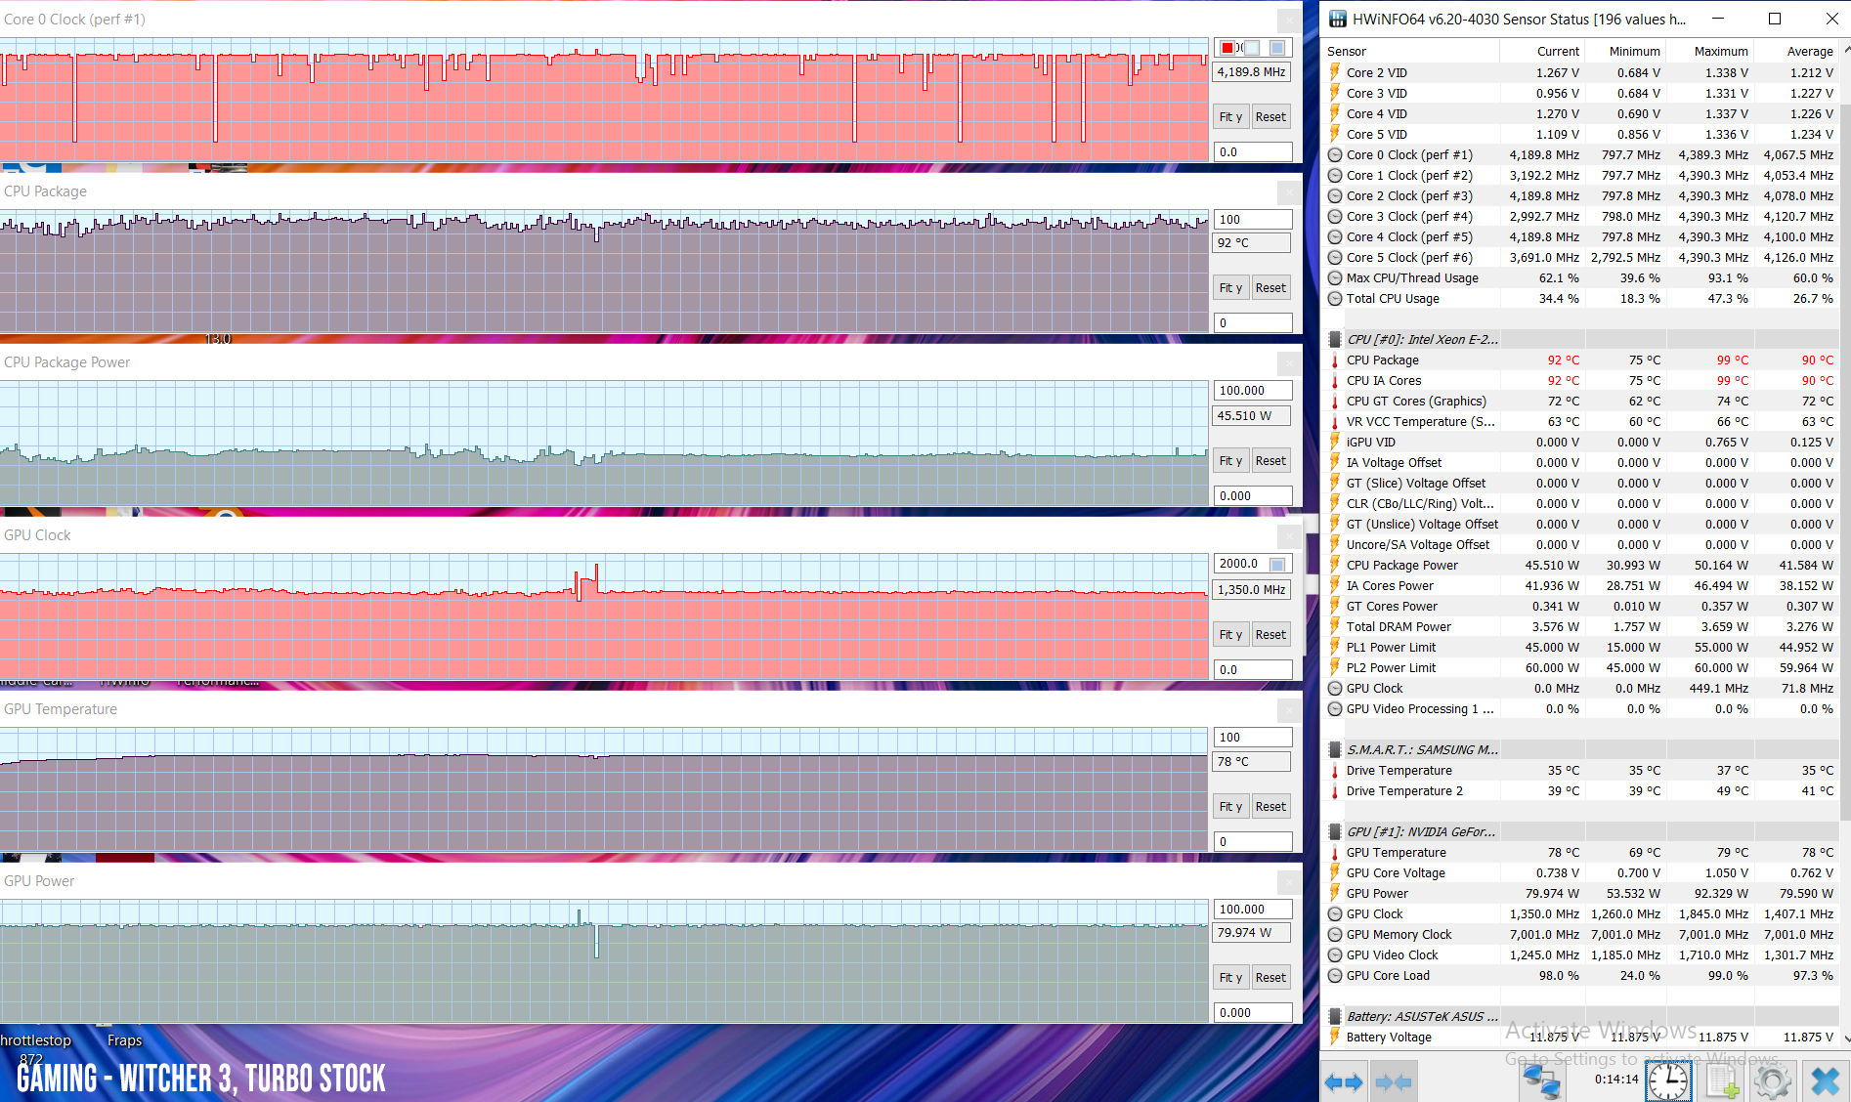Click the HWiNFO64 title bar app icon
Image resolution: width=1851 pixels, height=1102 pixels.
(1337, 19)
